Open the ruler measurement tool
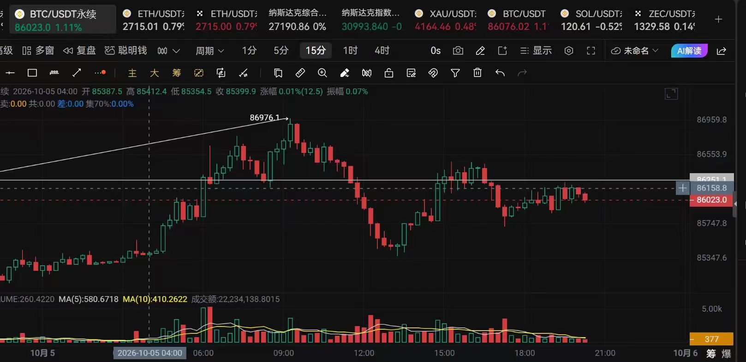Screen dimensions: 746x362 [x=300, y=73]
